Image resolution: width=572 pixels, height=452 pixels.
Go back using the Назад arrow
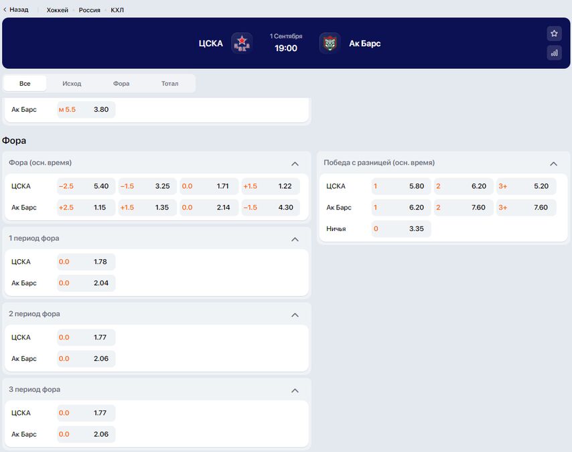pyautogui.click(x=15, y=10)
